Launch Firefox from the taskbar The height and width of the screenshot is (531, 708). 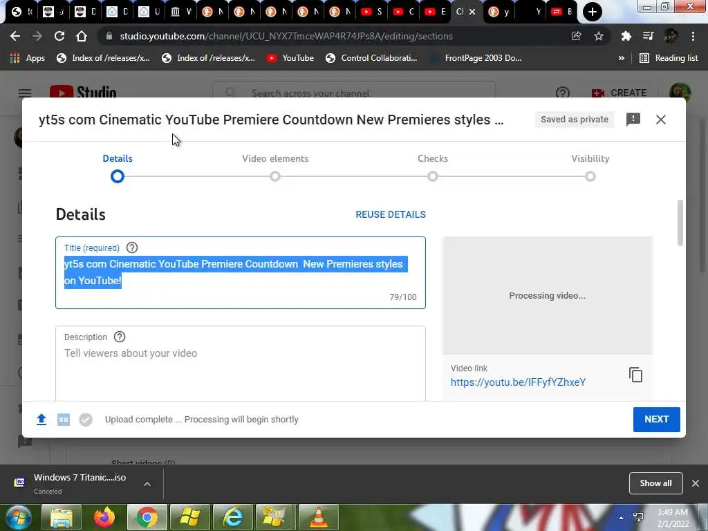pyautogui.click(x=104, y=517)
